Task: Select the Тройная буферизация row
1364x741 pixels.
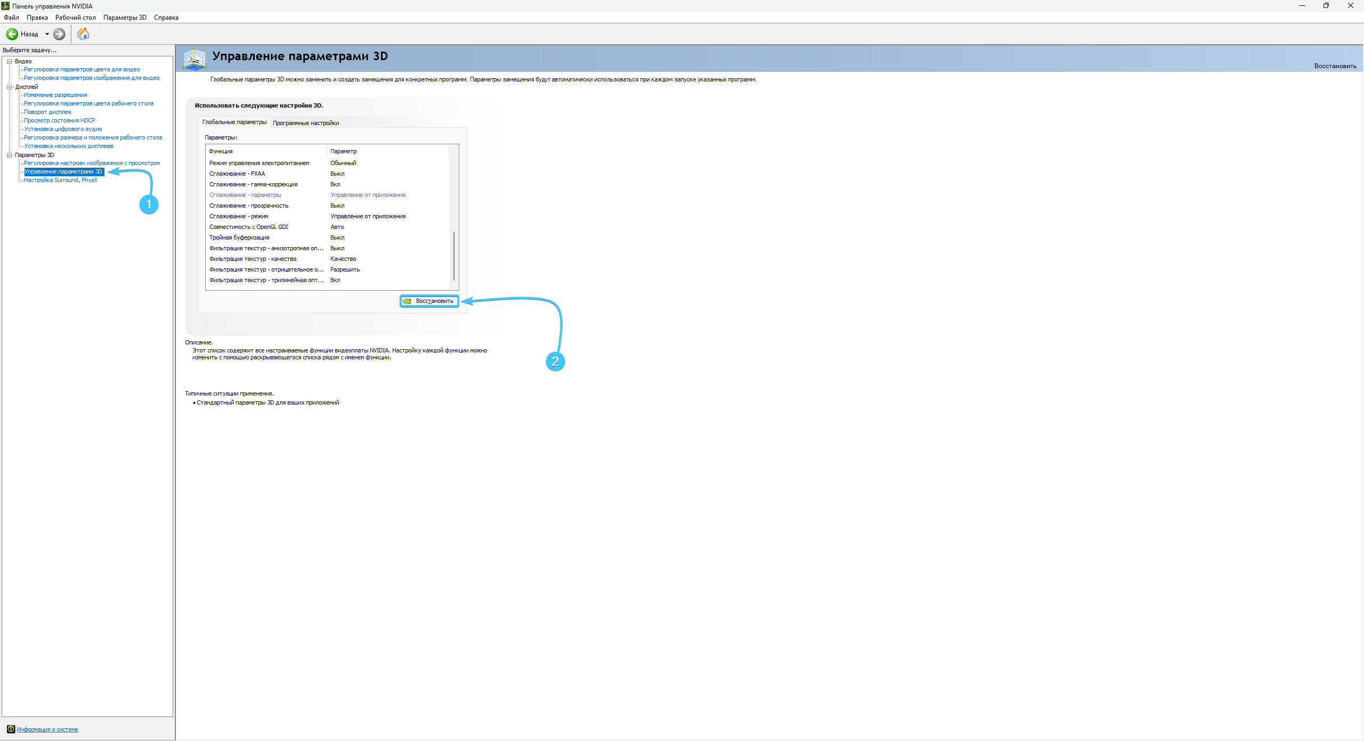Action: [x=328, y=237]
